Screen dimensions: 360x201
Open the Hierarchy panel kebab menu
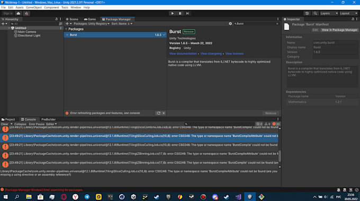[x=60, y=19]
